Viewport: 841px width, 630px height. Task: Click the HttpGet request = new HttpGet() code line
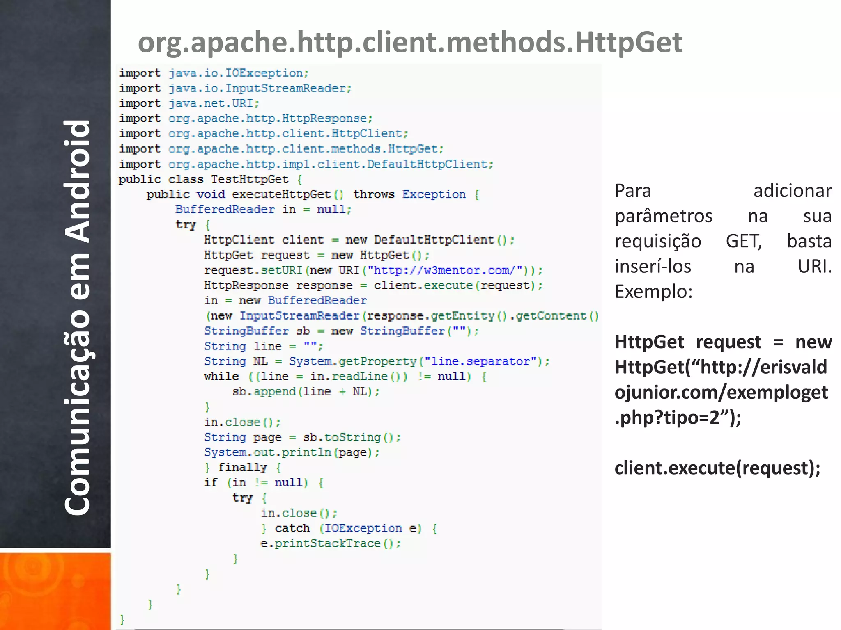pos(317,255)
